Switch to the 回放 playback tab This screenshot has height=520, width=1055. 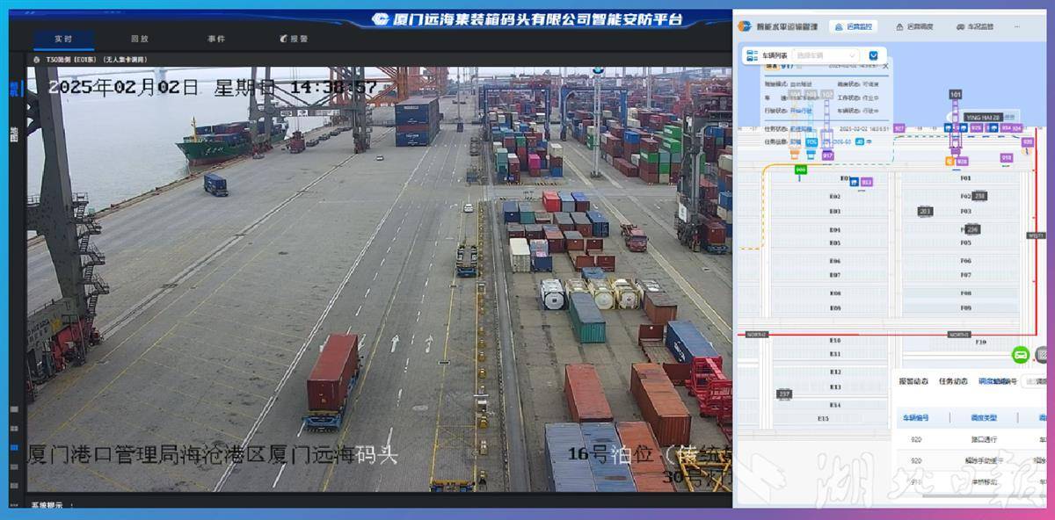point(140,40)
